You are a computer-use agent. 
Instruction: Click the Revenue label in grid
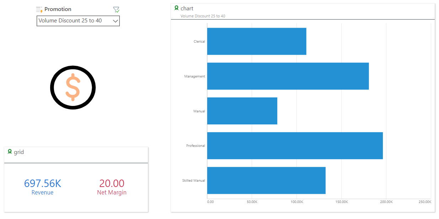(x=42, y=193)
